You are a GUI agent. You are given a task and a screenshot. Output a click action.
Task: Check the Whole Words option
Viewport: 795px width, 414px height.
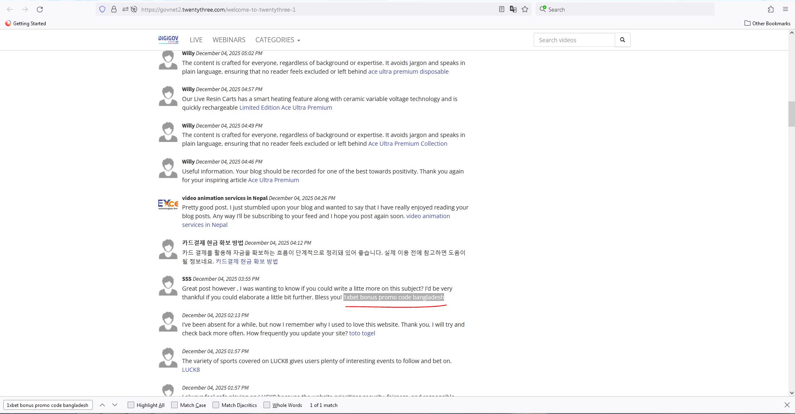[267, 405]
